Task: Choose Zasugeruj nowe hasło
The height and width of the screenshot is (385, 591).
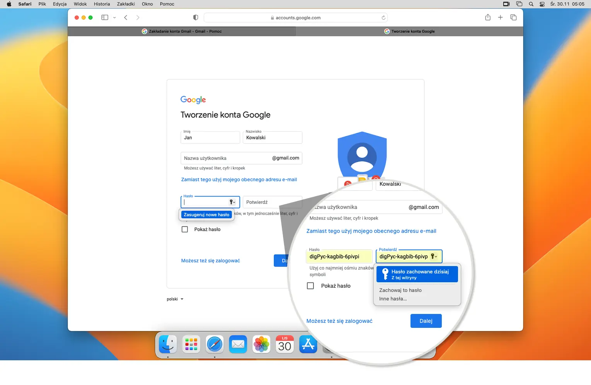Action: tap(206, 215)
